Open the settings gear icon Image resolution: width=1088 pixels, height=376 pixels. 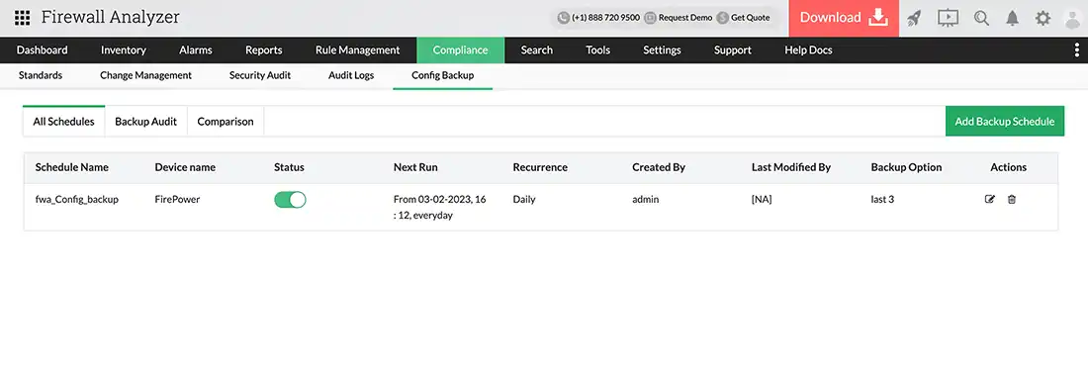tap(1043, 18)
